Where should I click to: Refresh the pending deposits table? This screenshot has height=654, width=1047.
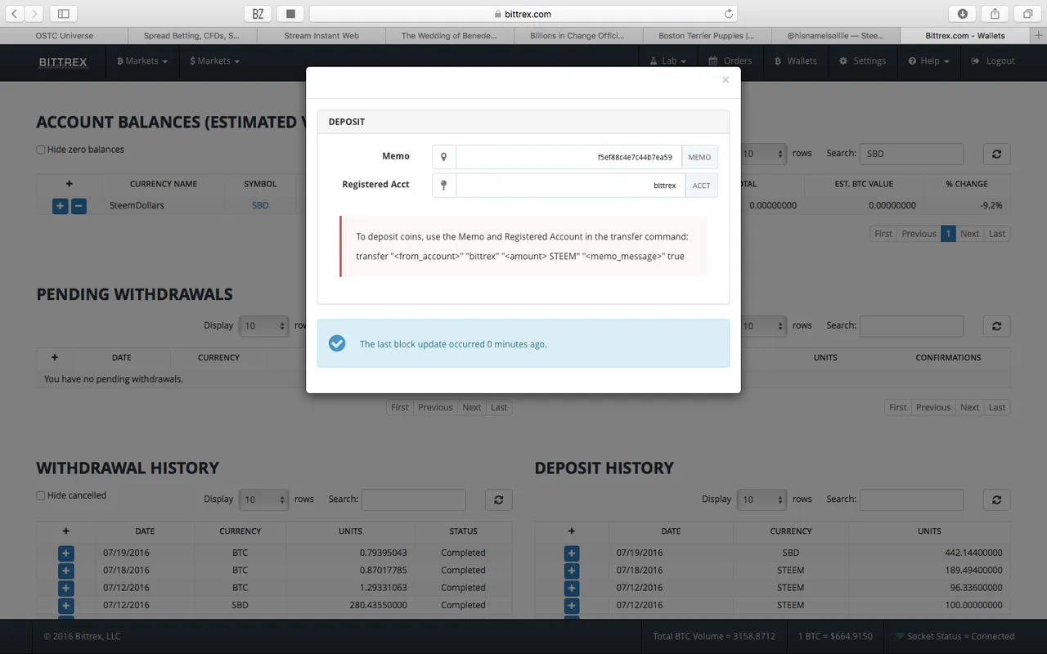tap(996, 325)
